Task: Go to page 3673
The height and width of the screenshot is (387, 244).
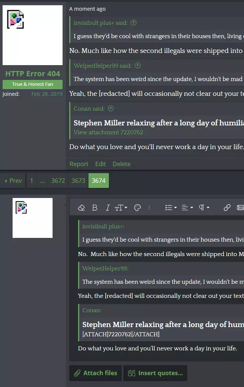Action: pyautogui.click(x=78, y=181)
